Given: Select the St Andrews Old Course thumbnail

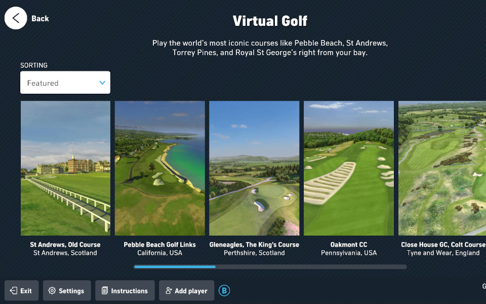Looking at the screenshot, I should coord(65,168).
